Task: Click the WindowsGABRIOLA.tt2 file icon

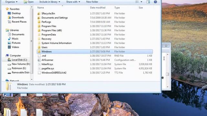Action: (39, 72)
